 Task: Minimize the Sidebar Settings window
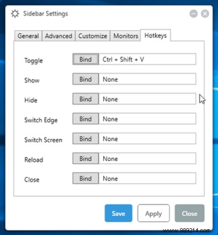tap(194, 14)
